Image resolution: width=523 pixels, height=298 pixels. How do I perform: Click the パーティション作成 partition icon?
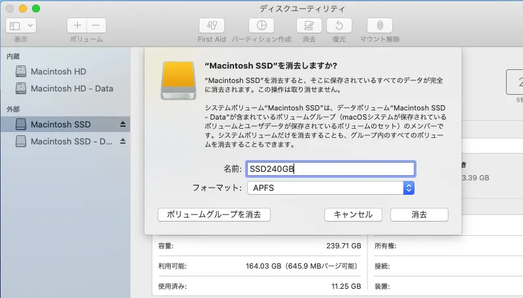click(x=261, y=25)
